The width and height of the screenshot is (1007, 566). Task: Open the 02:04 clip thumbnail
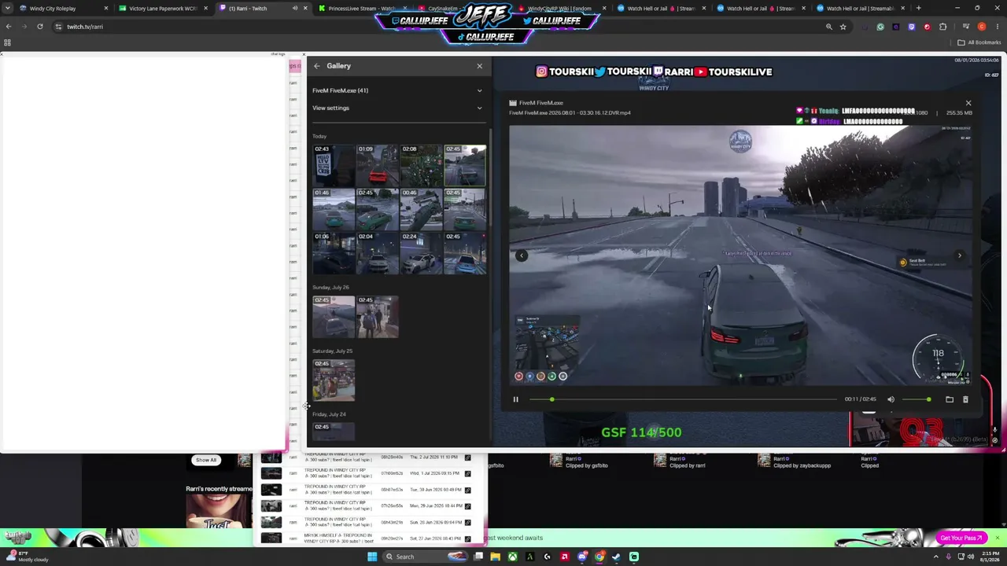[378, 252]
